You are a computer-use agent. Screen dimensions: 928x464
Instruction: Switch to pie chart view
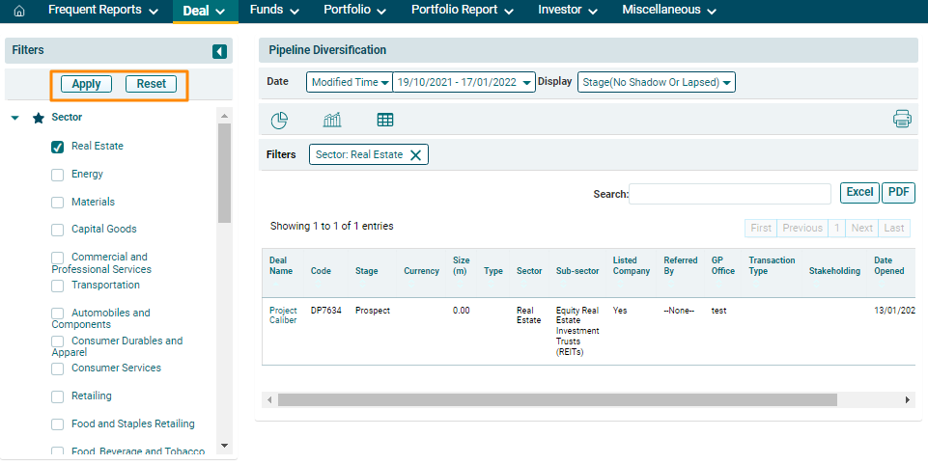point(279,120)
